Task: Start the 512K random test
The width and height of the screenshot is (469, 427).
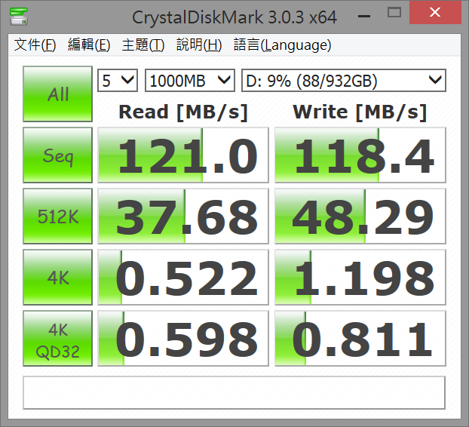Action: (x=58, y=216)
